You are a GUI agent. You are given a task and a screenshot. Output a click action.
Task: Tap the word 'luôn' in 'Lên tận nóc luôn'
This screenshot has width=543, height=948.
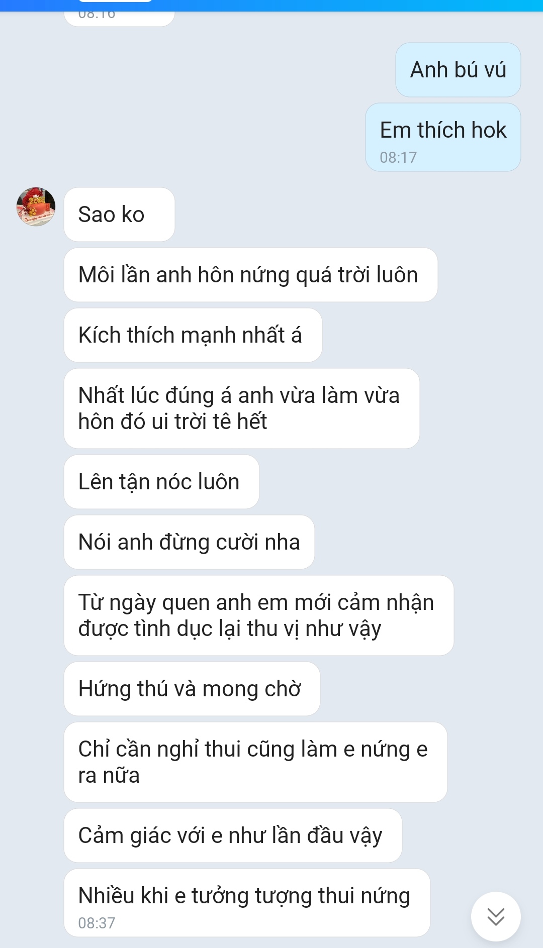point(219,482)
